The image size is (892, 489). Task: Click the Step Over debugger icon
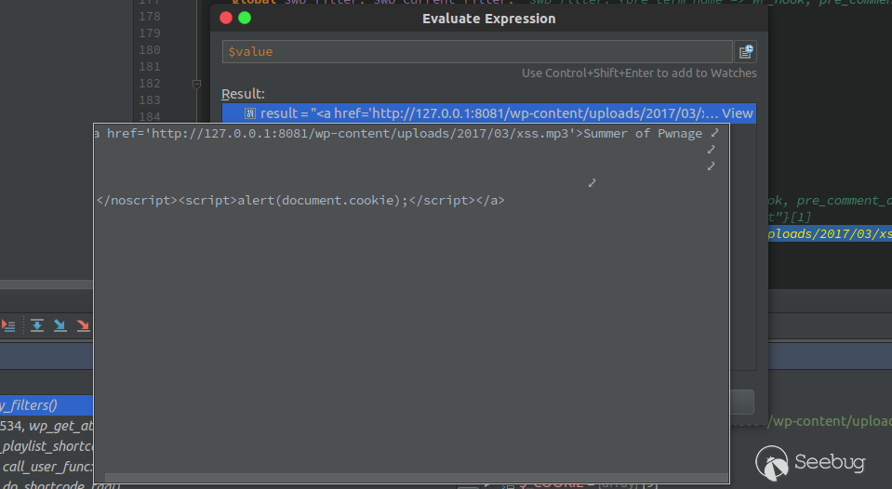37,325
